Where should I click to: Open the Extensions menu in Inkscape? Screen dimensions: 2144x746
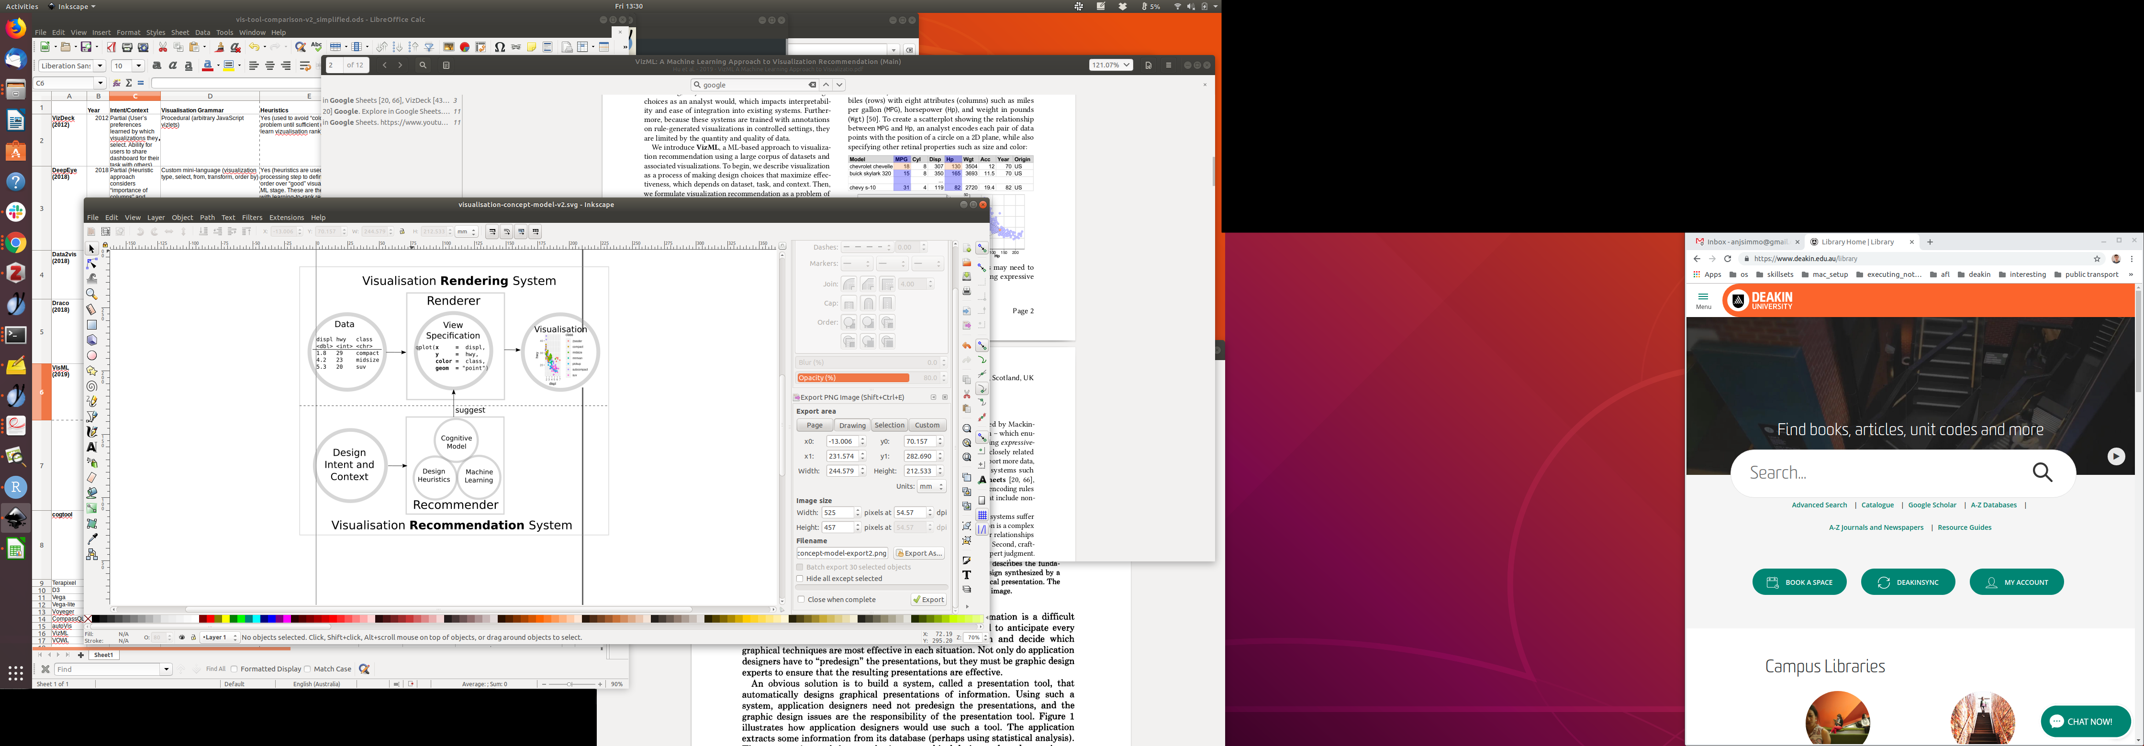coord(286,217)
